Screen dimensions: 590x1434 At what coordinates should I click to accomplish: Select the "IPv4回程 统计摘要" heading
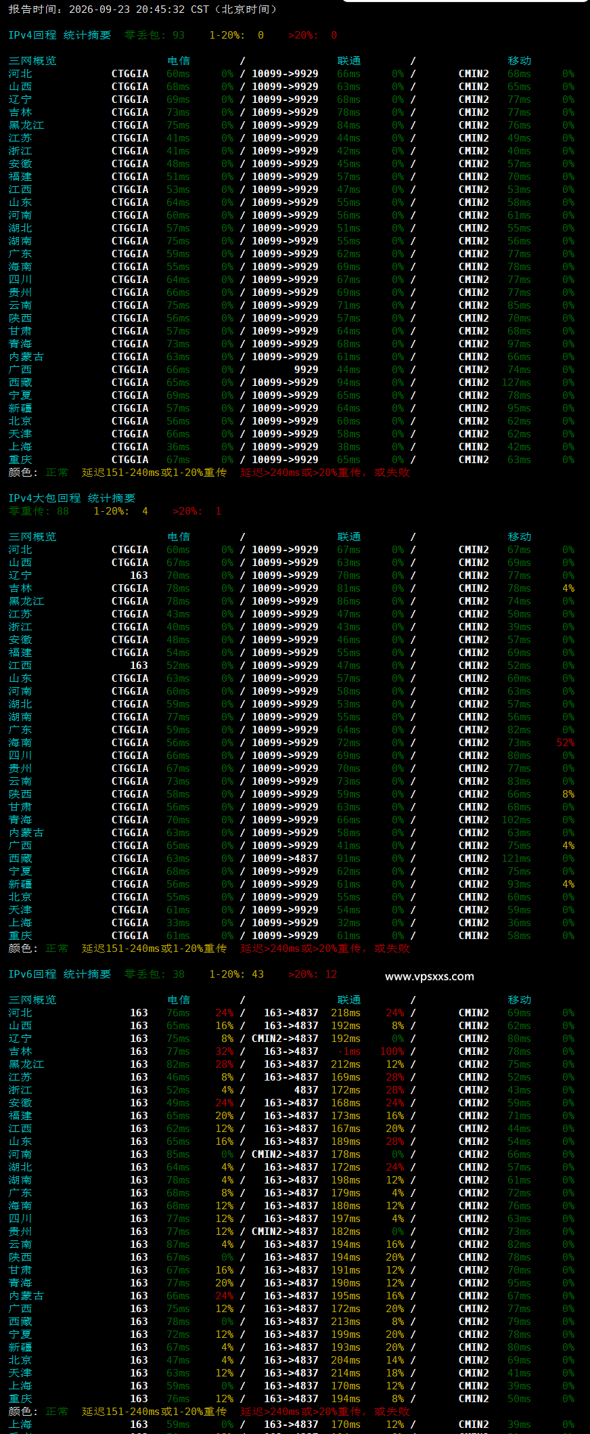point(60,35)
